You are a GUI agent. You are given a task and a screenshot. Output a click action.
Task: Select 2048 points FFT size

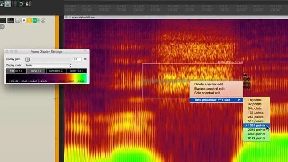click(x=256, y=130)
